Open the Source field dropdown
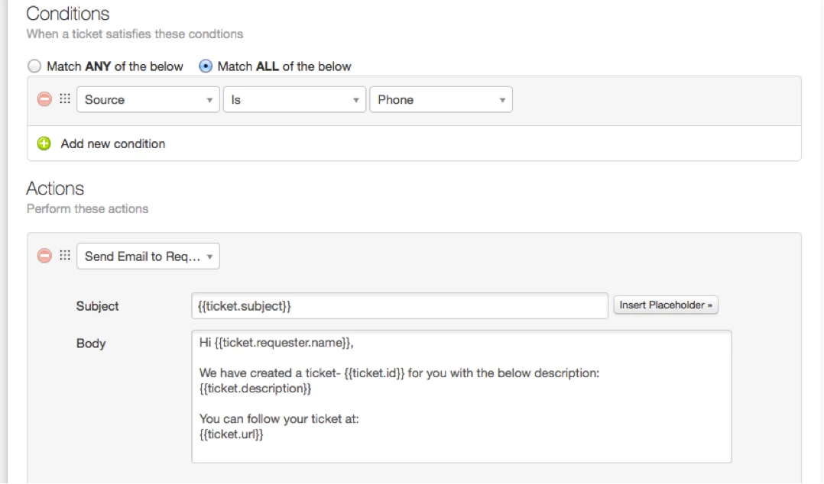824x484 pixels. (x=148, y=100)
